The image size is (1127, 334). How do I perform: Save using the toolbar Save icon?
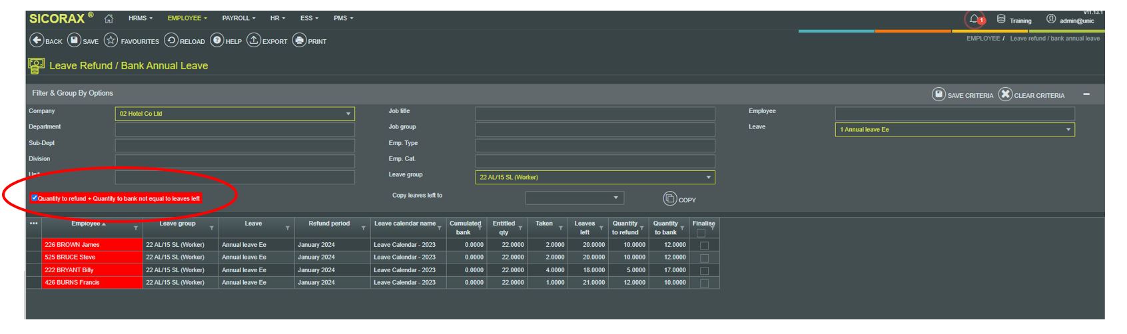[x=75, y=41]
